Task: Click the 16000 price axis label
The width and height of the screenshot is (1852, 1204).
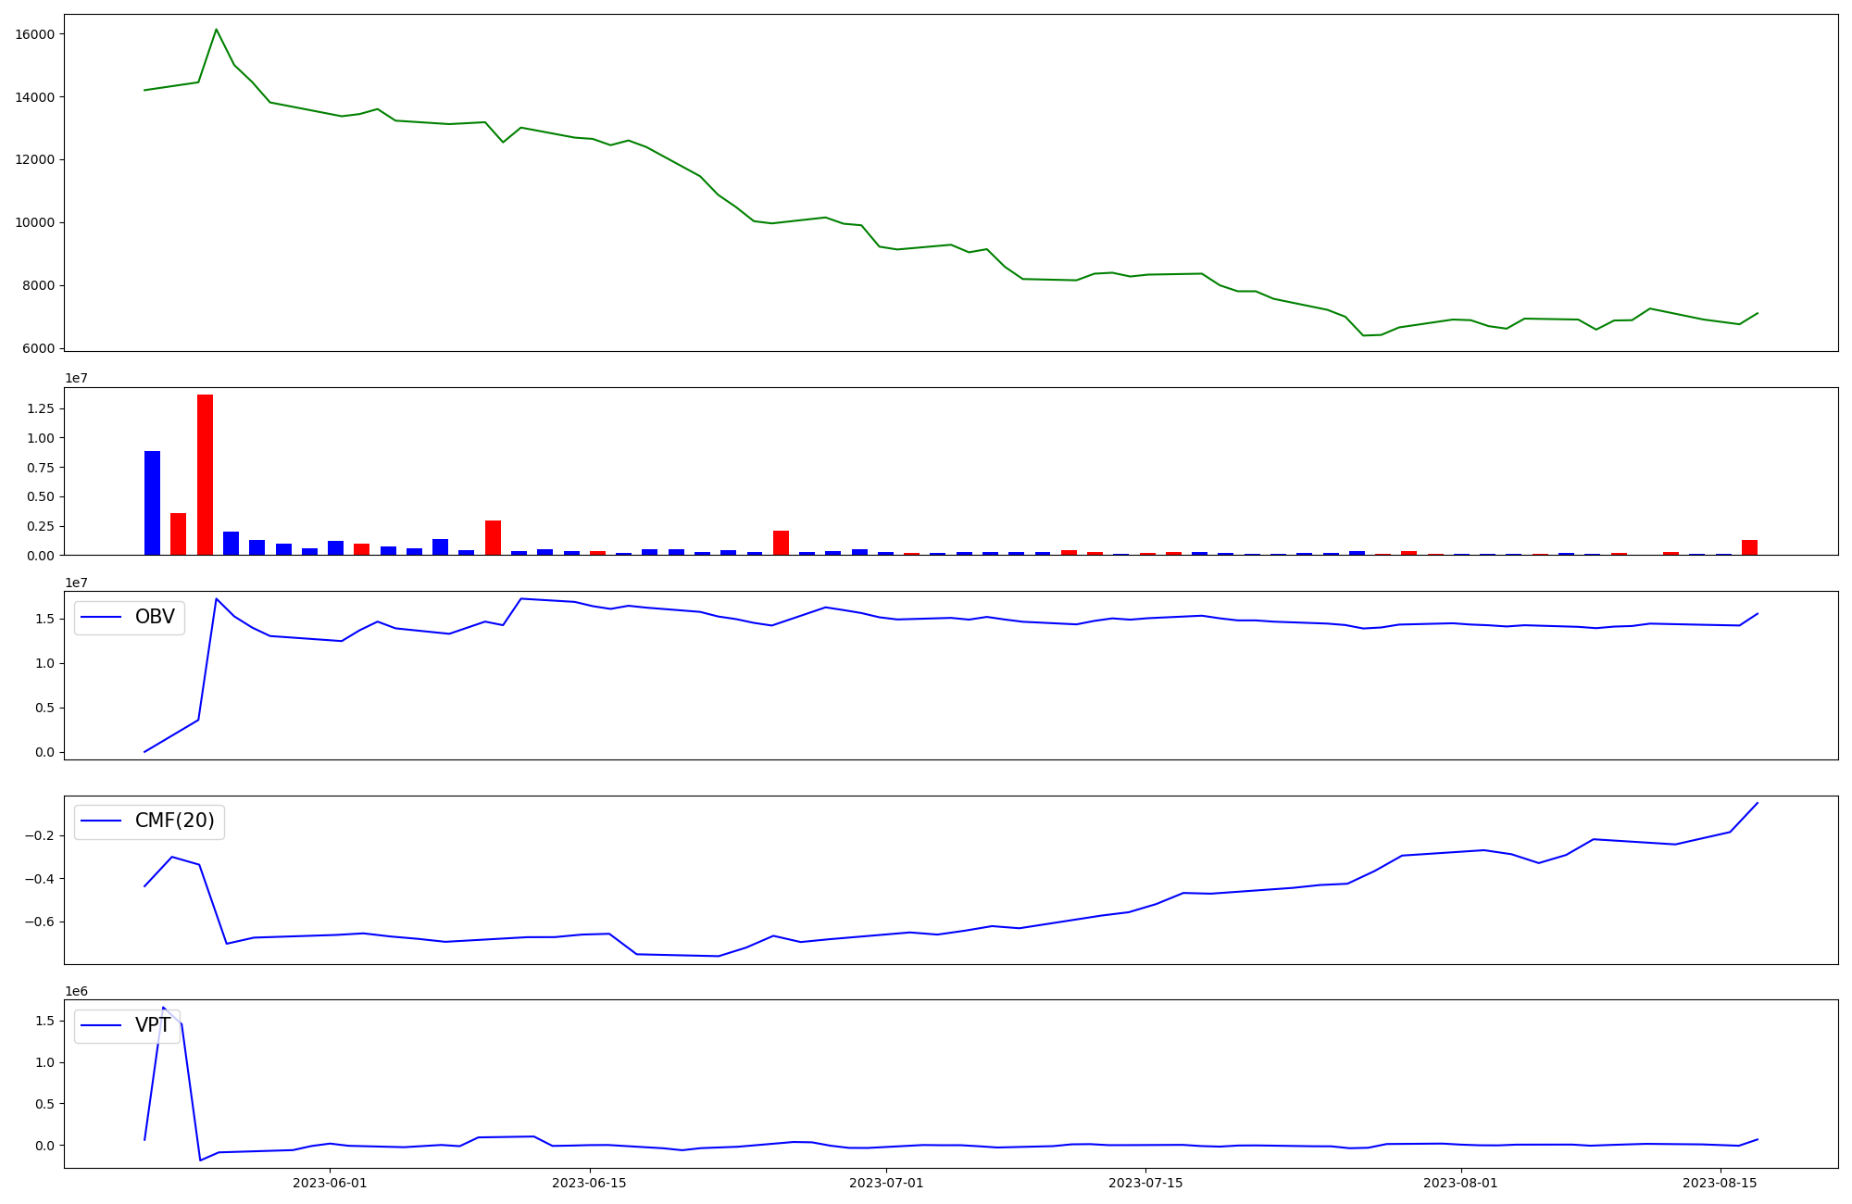Action: [35, 34]
